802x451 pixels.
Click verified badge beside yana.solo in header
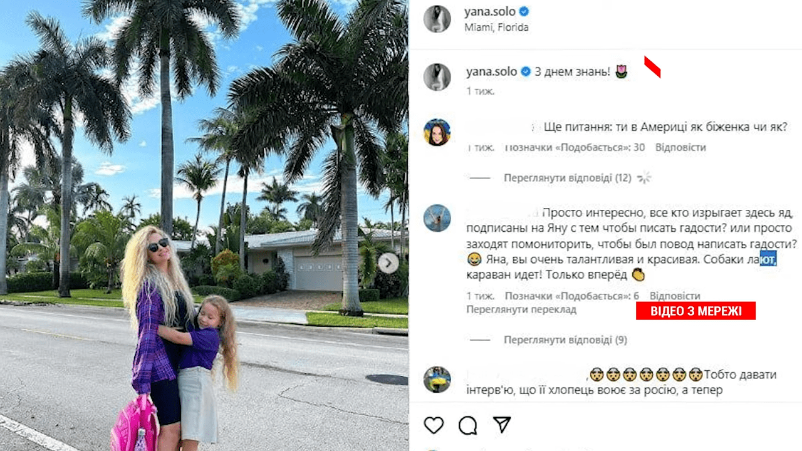point(524,11)
